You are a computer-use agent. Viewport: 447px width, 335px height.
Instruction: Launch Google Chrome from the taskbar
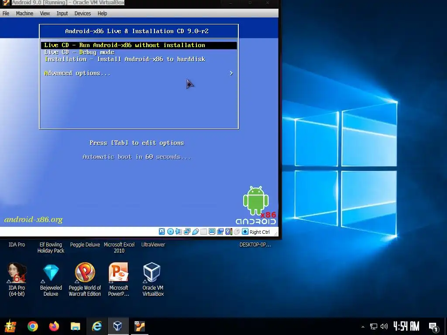click(x=32, y=326)
